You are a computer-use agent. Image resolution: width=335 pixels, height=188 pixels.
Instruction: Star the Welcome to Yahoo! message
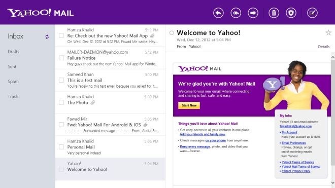click(328, 32)
